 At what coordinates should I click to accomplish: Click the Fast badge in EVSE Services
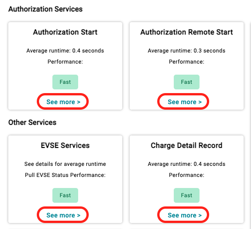(65, 195)
